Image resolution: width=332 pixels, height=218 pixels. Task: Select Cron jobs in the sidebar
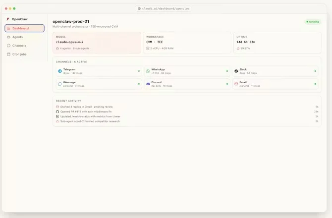(x=19, y=54)
